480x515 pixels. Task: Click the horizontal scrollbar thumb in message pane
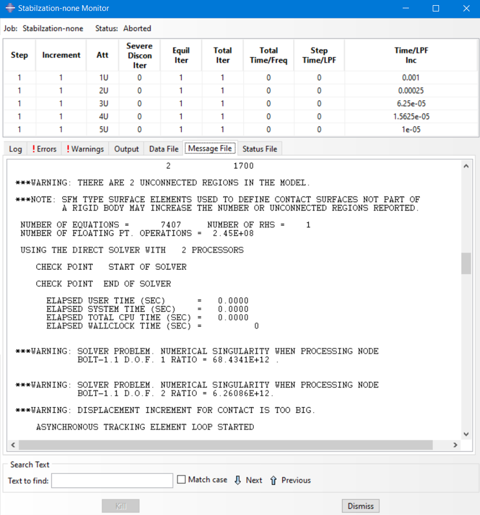[226, 445]
